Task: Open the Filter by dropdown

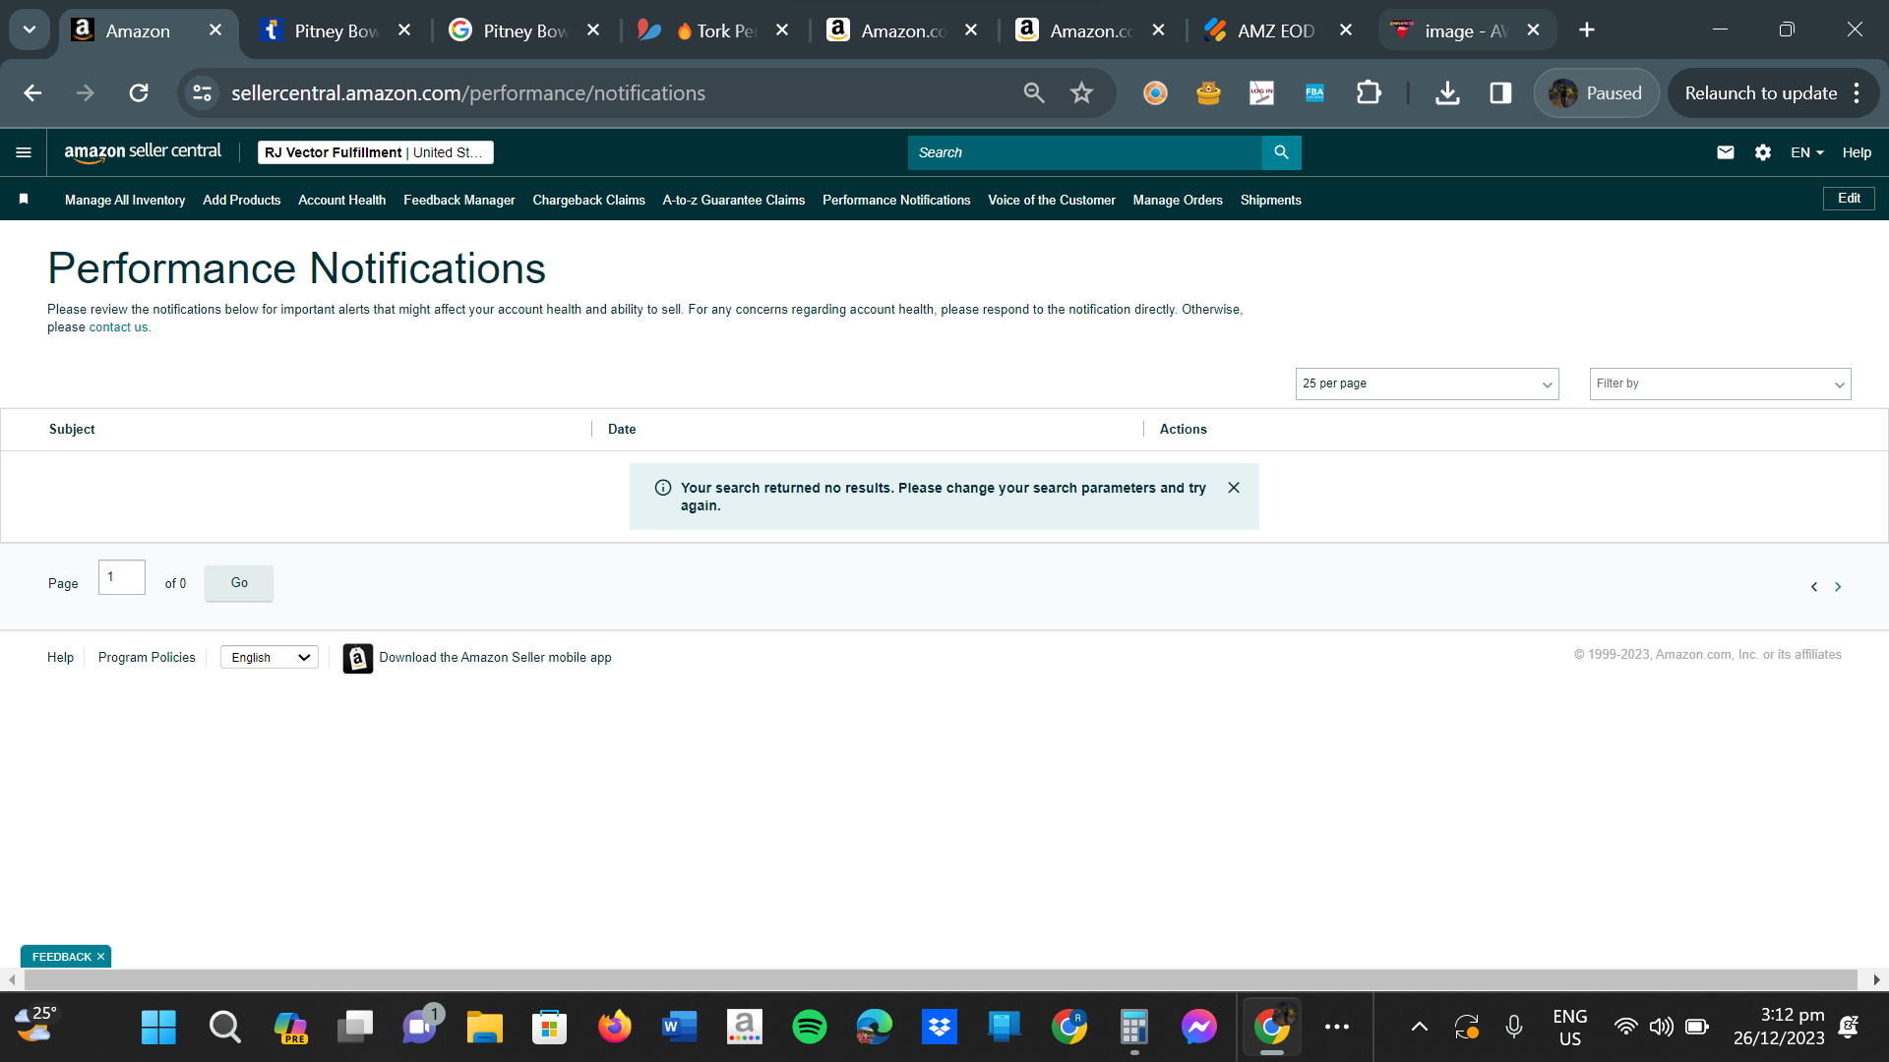Action: pyautogui.click(x=1720, y=383)
